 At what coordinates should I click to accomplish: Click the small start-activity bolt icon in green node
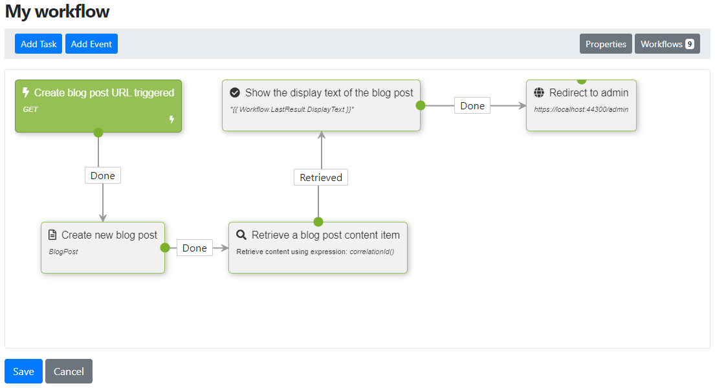(x=171, y=120)
